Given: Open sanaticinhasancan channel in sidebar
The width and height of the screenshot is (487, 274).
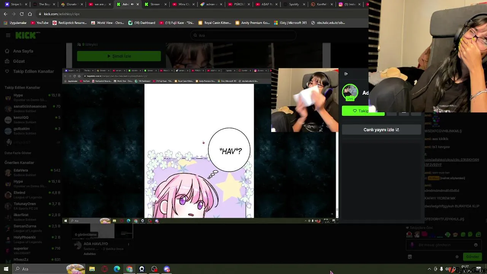Looking at the screenshot, I should coord(32,108).
